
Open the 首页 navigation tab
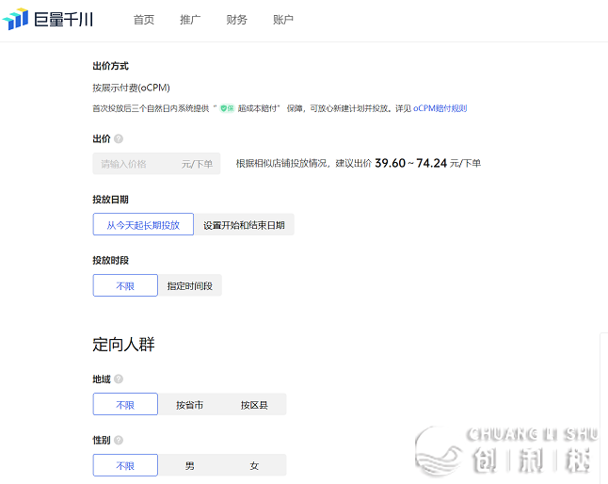[x=144, y=20]
